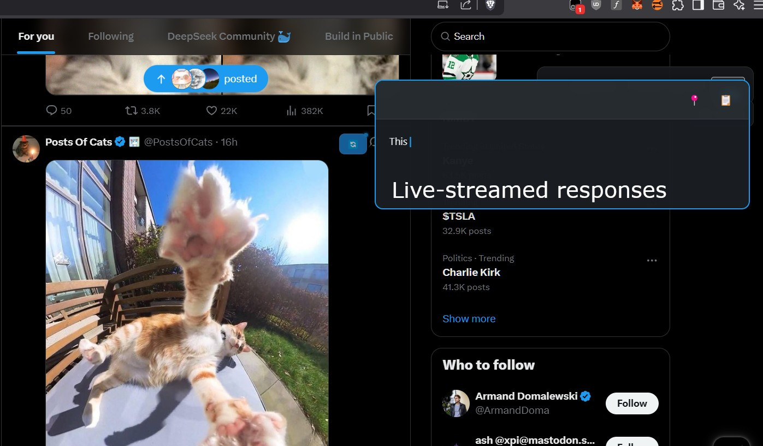The height and width of the screenshot is (446, 763).
Task: Click Armand Domalewski's verified badge
Action: click(585, 396)
